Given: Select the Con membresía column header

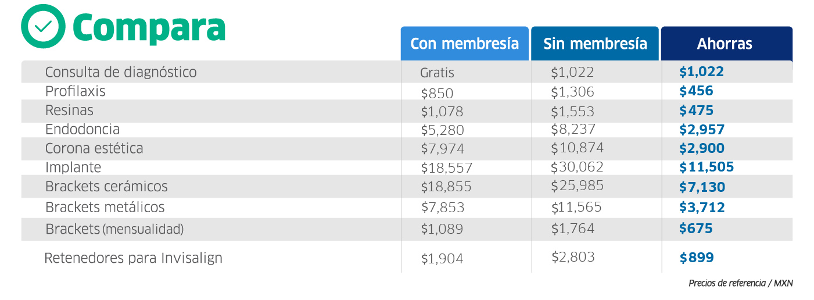Looking at the screenshot, I should pyautogui.click(x=464, y=44).
